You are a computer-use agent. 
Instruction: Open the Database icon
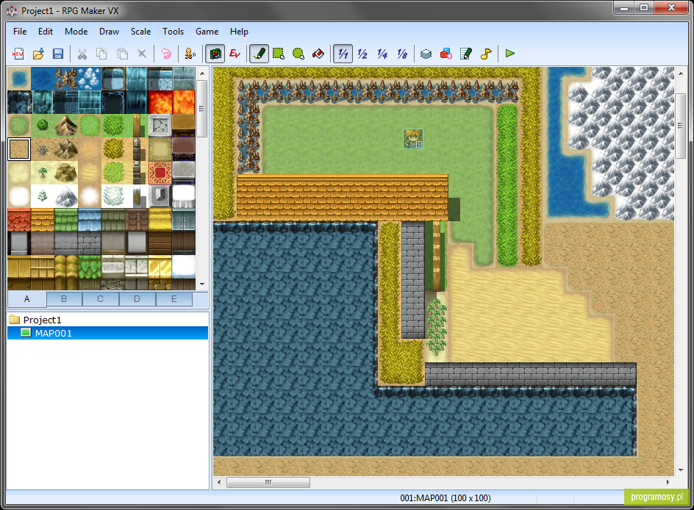tap(426, 54)
